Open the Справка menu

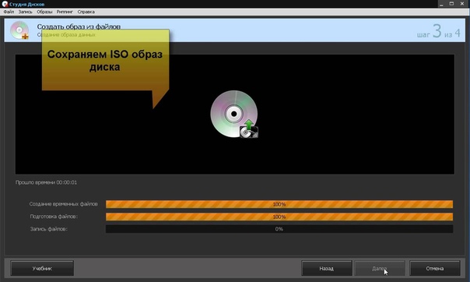pyautogui.click(x=86, y=12)
